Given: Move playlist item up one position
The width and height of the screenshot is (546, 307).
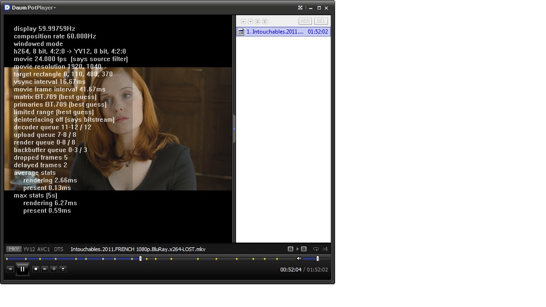Looking at the screenshot, I should 243,21.
